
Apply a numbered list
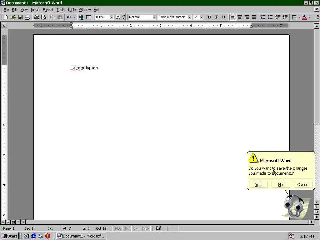[263, 17]
